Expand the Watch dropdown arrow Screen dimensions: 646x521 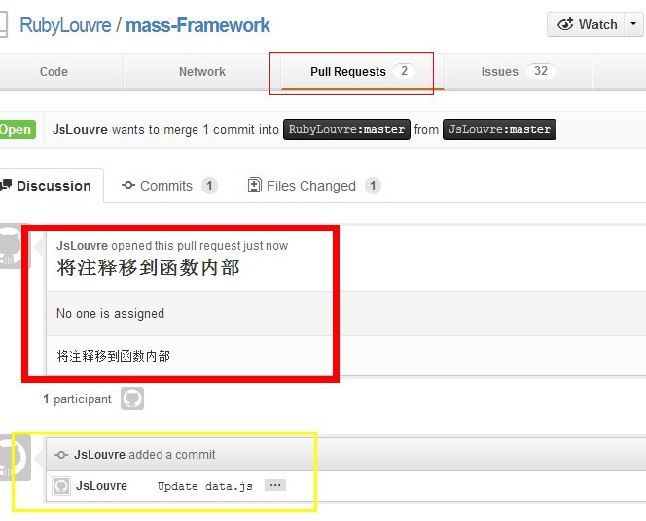click(x=634, y=24)
